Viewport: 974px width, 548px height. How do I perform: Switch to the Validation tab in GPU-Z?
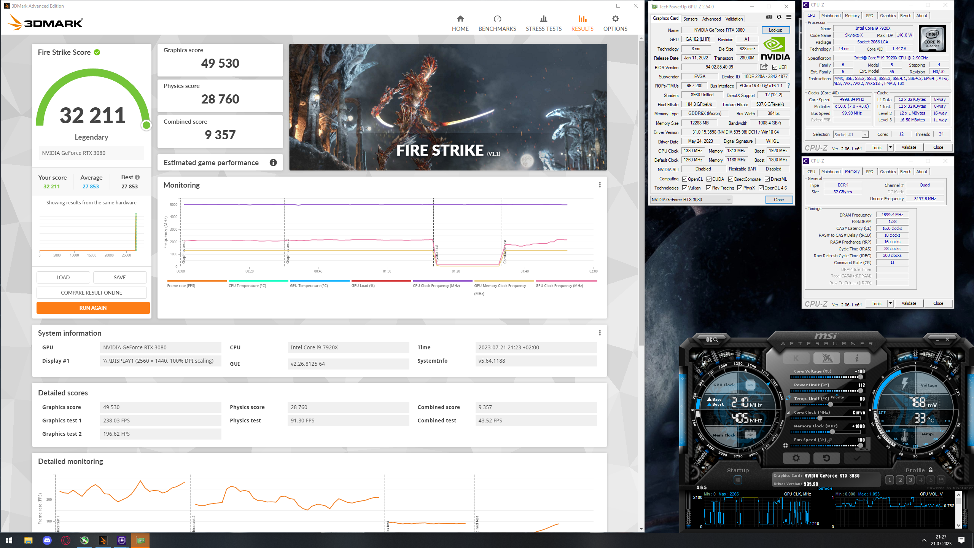pos(734,19)
